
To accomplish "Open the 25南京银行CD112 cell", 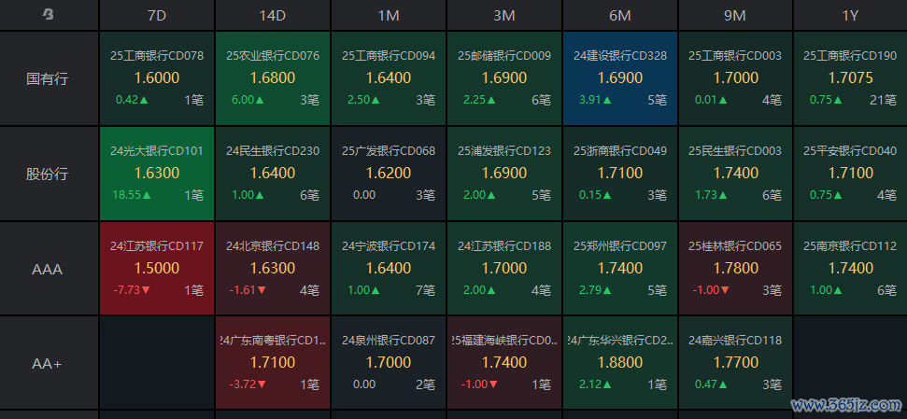I will (850, 268).
